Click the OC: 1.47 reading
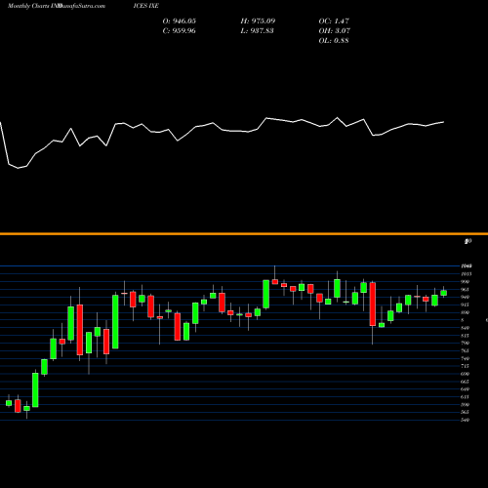This screenshot has height=488, width=488. pyautogui.click(x=334, y=21)
